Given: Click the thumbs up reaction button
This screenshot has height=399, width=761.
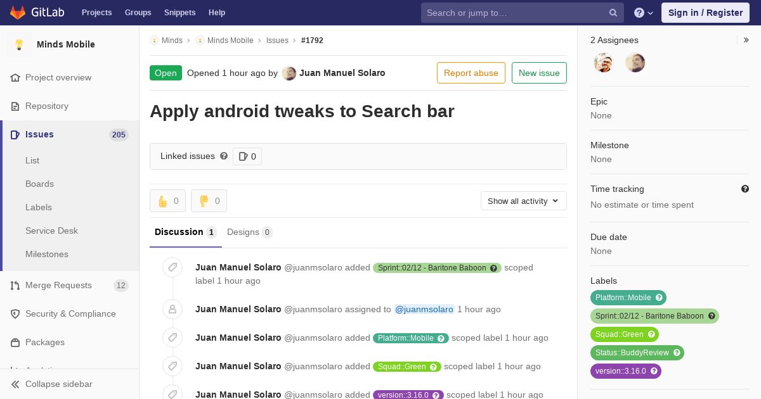Looking at the screenshot, I should 167,201.
